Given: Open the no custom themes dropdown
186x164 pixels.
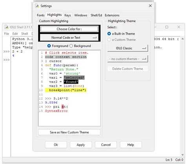Looking at the screenshot, I should click(x=128, y=59).
